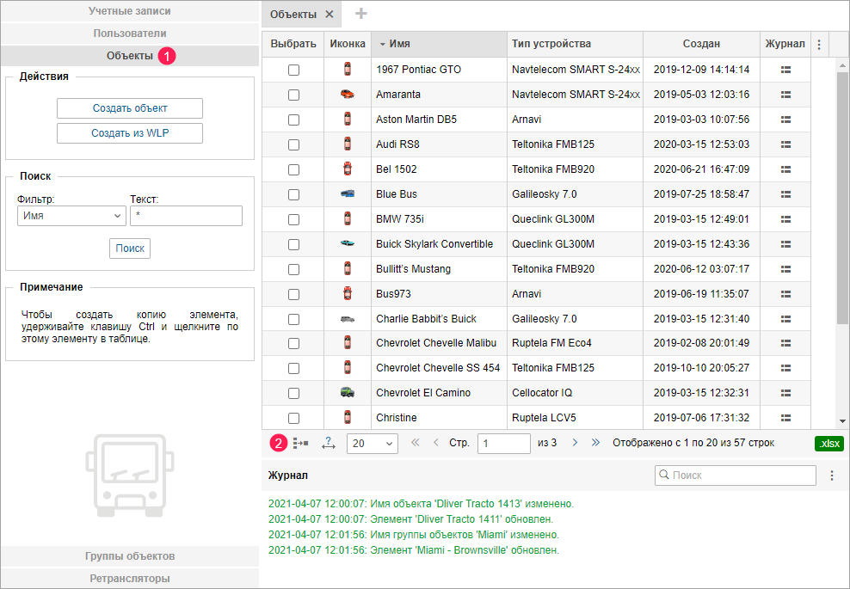Select the Audi RS8 checkbox
This screenshot has height=589, width=850.
[x=293, y=144]
